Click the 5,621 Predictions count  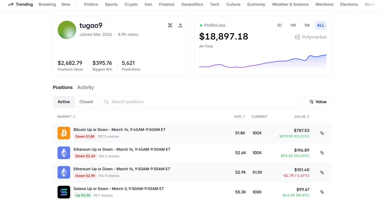click(128, 63)
